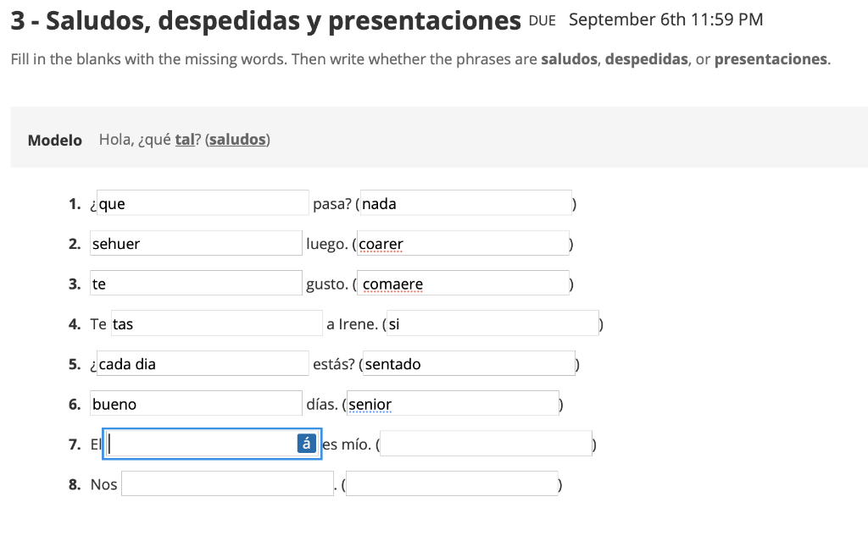Click the "sehuer" blank in item 2
868x552 pixels.
[x=195, y=243]
